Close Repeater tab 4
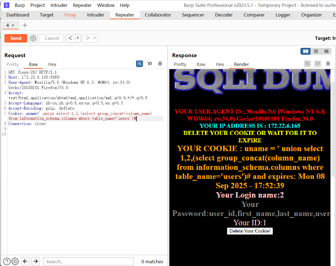The height and width of the screenshot is (266, 336). pos(13,25)
